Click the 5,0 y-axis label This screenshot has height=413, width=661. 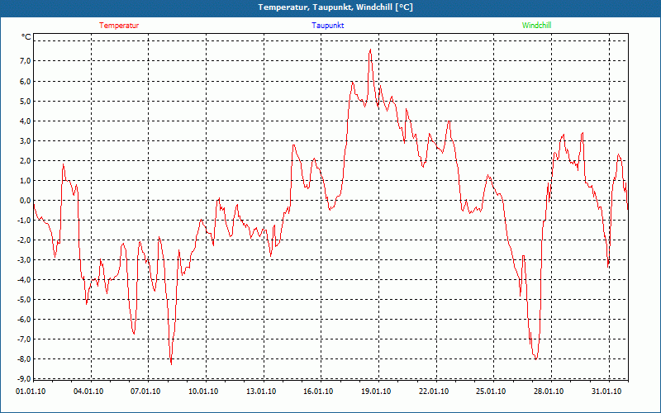(26, 101)
